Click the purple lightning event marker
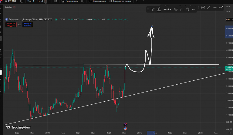Image resolution: width=233 pixels, height=135 pixels. point(125,125)
